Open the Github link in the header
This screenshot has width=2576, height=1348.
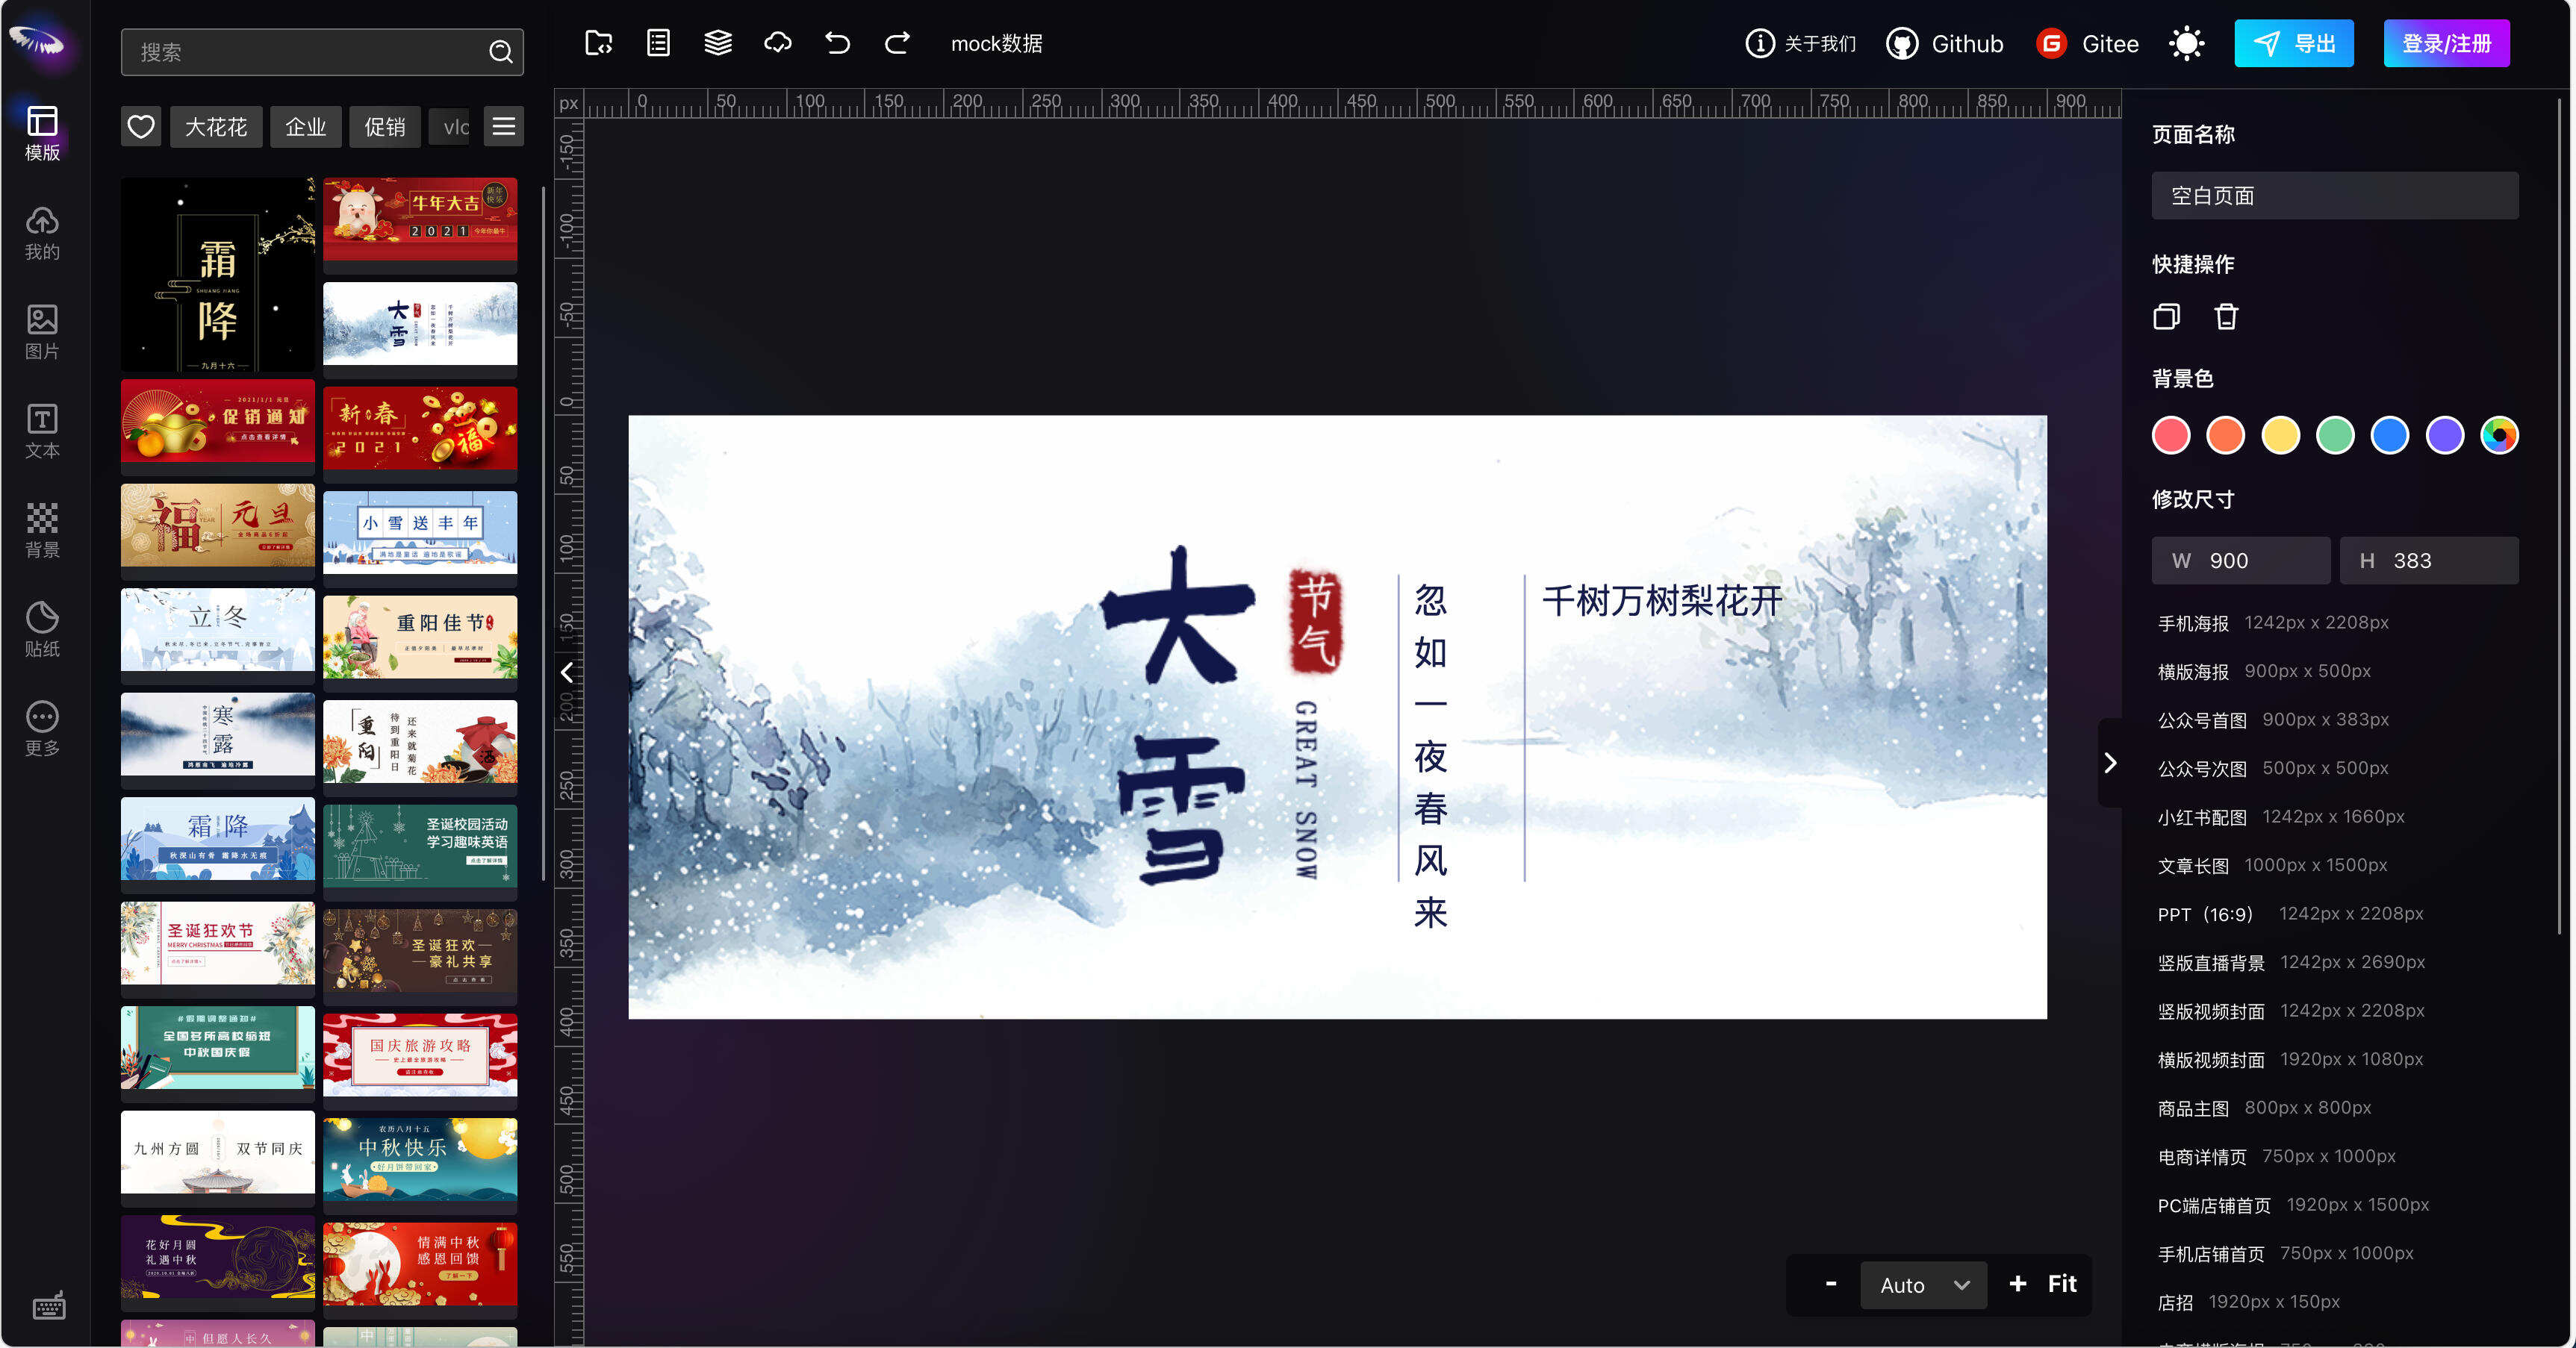[x=1944, y=43]
